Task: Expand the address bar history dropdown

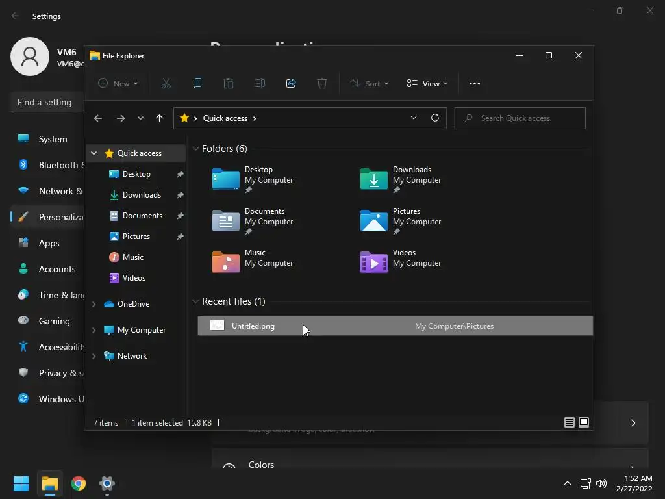Action: click(414, 118)
